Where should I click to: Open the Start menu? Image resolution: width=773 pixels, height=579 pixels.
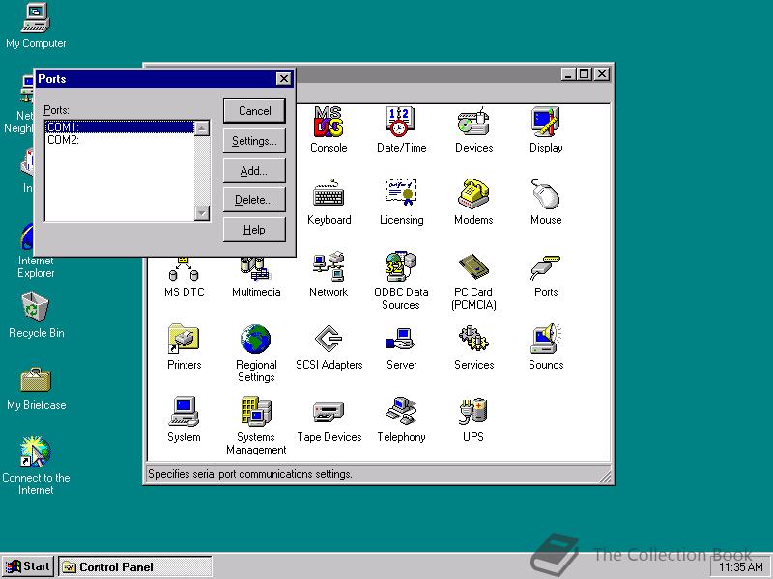[28, 566]
